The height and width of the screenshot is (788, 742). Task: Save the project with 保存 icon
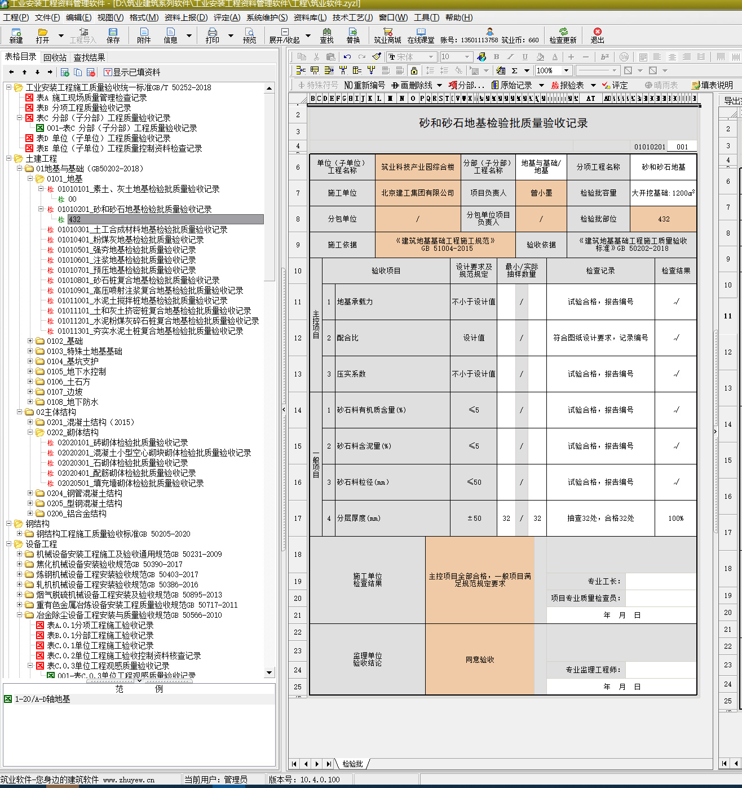[x=113, y=36]
